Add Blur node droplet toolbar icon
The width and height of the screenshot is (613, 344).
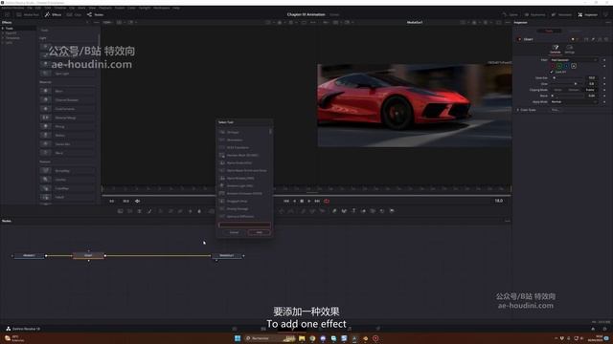pos(199,211)
